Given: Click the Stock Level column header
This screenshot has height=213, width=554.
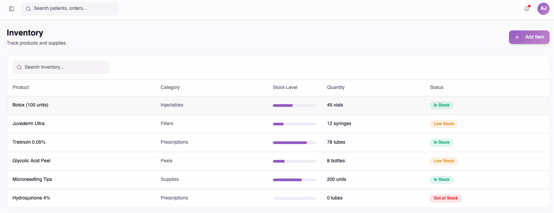Looking at the screenshot, I should [x=285, y=87].
